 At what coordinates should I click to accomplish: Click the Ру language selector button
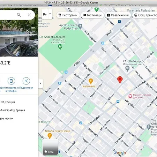click(45, 14)
